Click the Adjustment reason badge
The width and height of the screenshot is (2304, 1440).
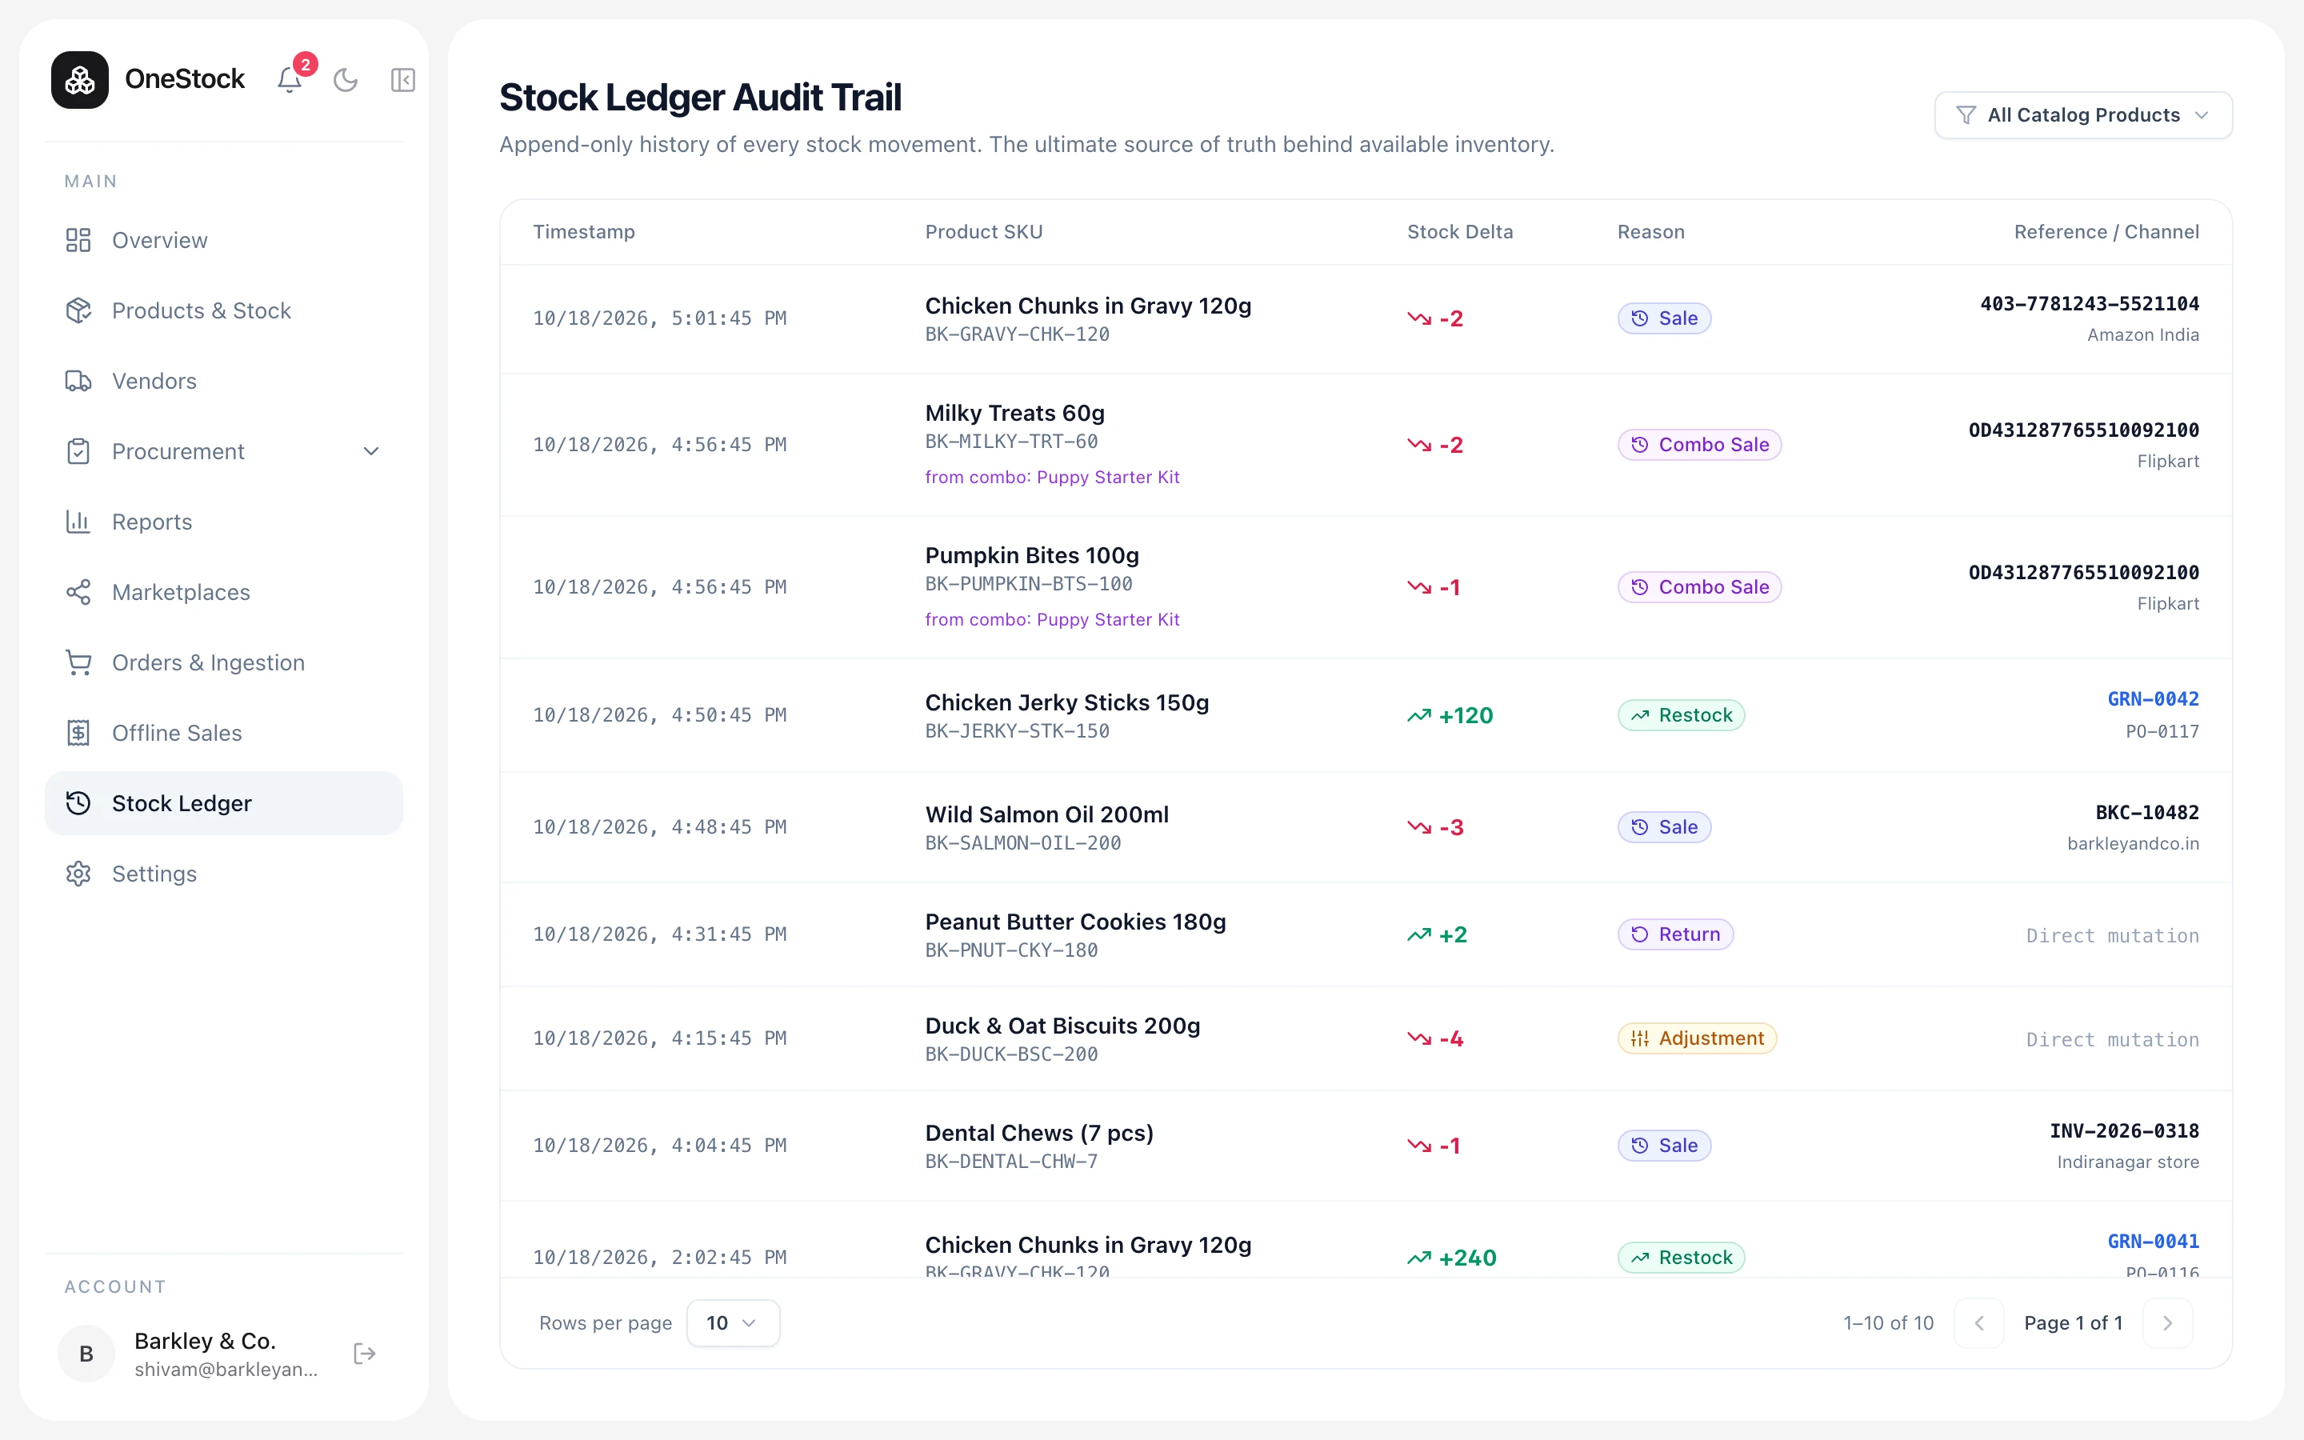click(x=1697, y=1038)
